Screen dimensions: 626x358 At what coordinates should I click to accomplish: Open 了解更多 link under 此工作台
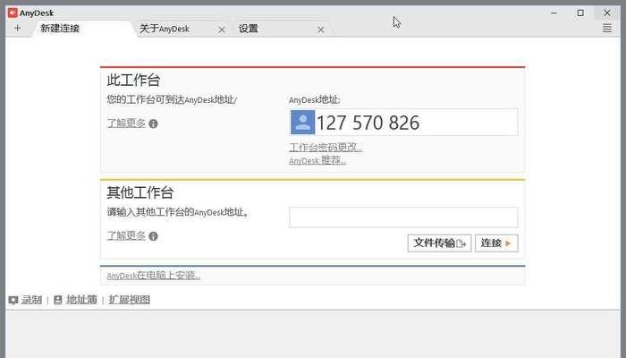[x=126, y=124]
